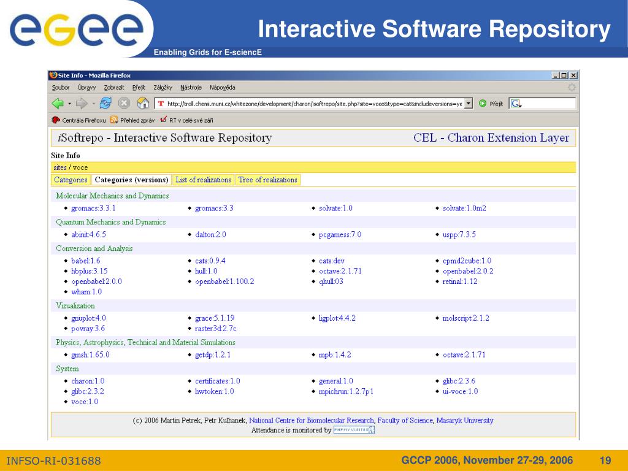
Task: Open National Centre for Biomolecular Research link
Action: click(311, 421)
